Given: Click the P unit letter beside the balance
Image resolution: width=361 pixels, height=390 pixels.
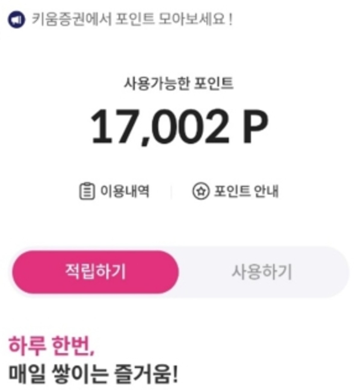Looking at the screenshot, I should (255, 127).
